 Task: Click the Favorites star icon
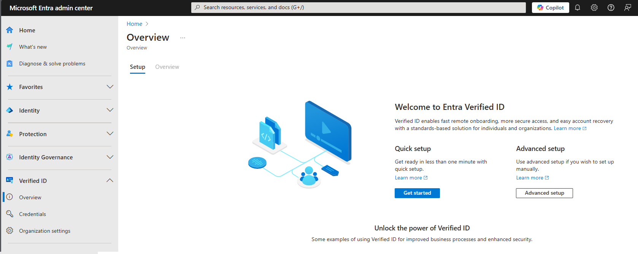click(10, 87)
